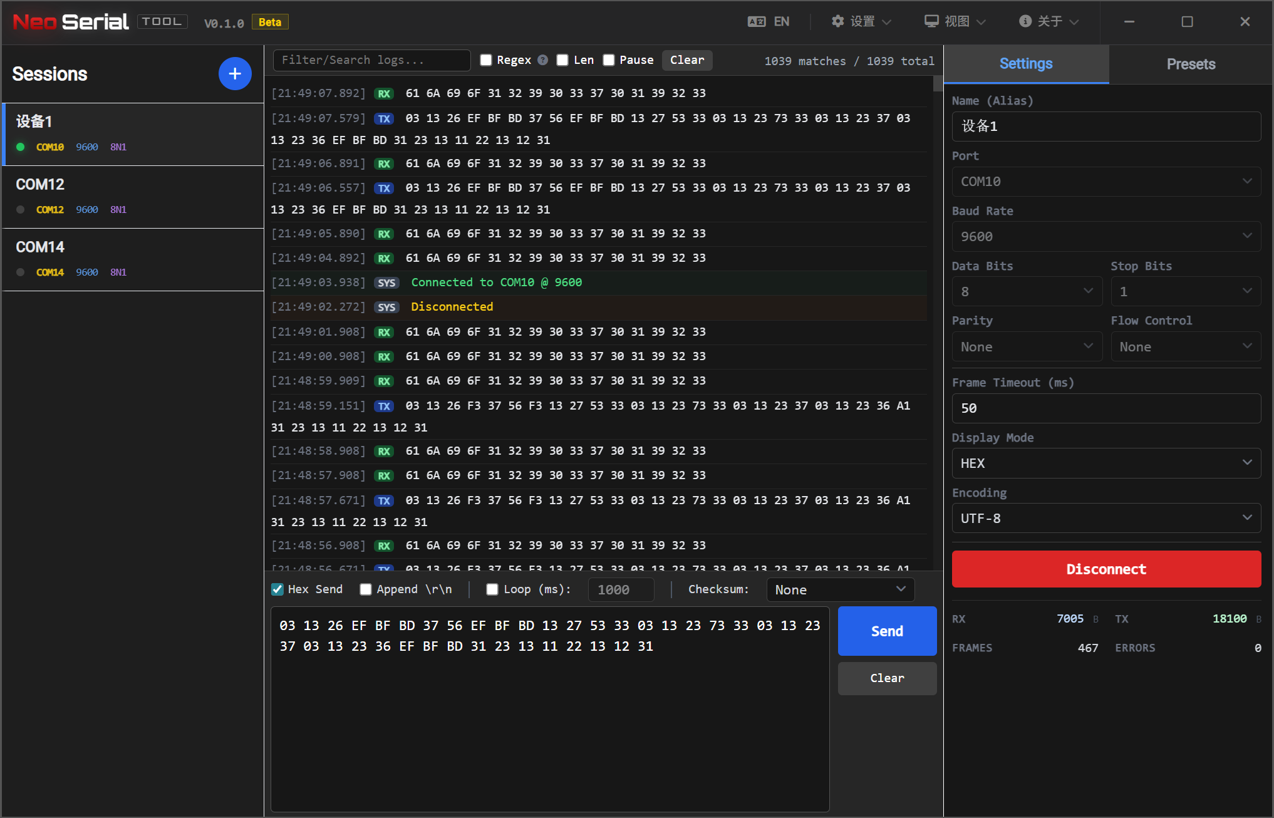Open the Baud Rate dropdown
Viewport: 1274px width, 818px height.
click(x=1106, y=237)
